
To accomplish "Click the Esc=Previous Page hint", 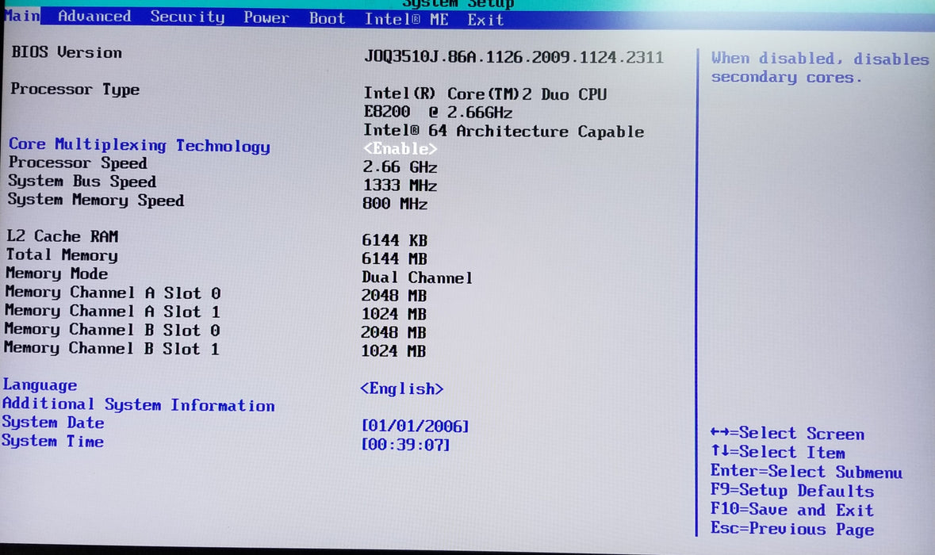I will 792,529.
